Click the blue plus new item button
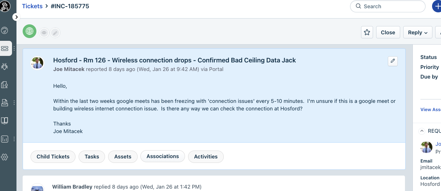This screenshot has width=441, height=191. click(x=436, y=6)
